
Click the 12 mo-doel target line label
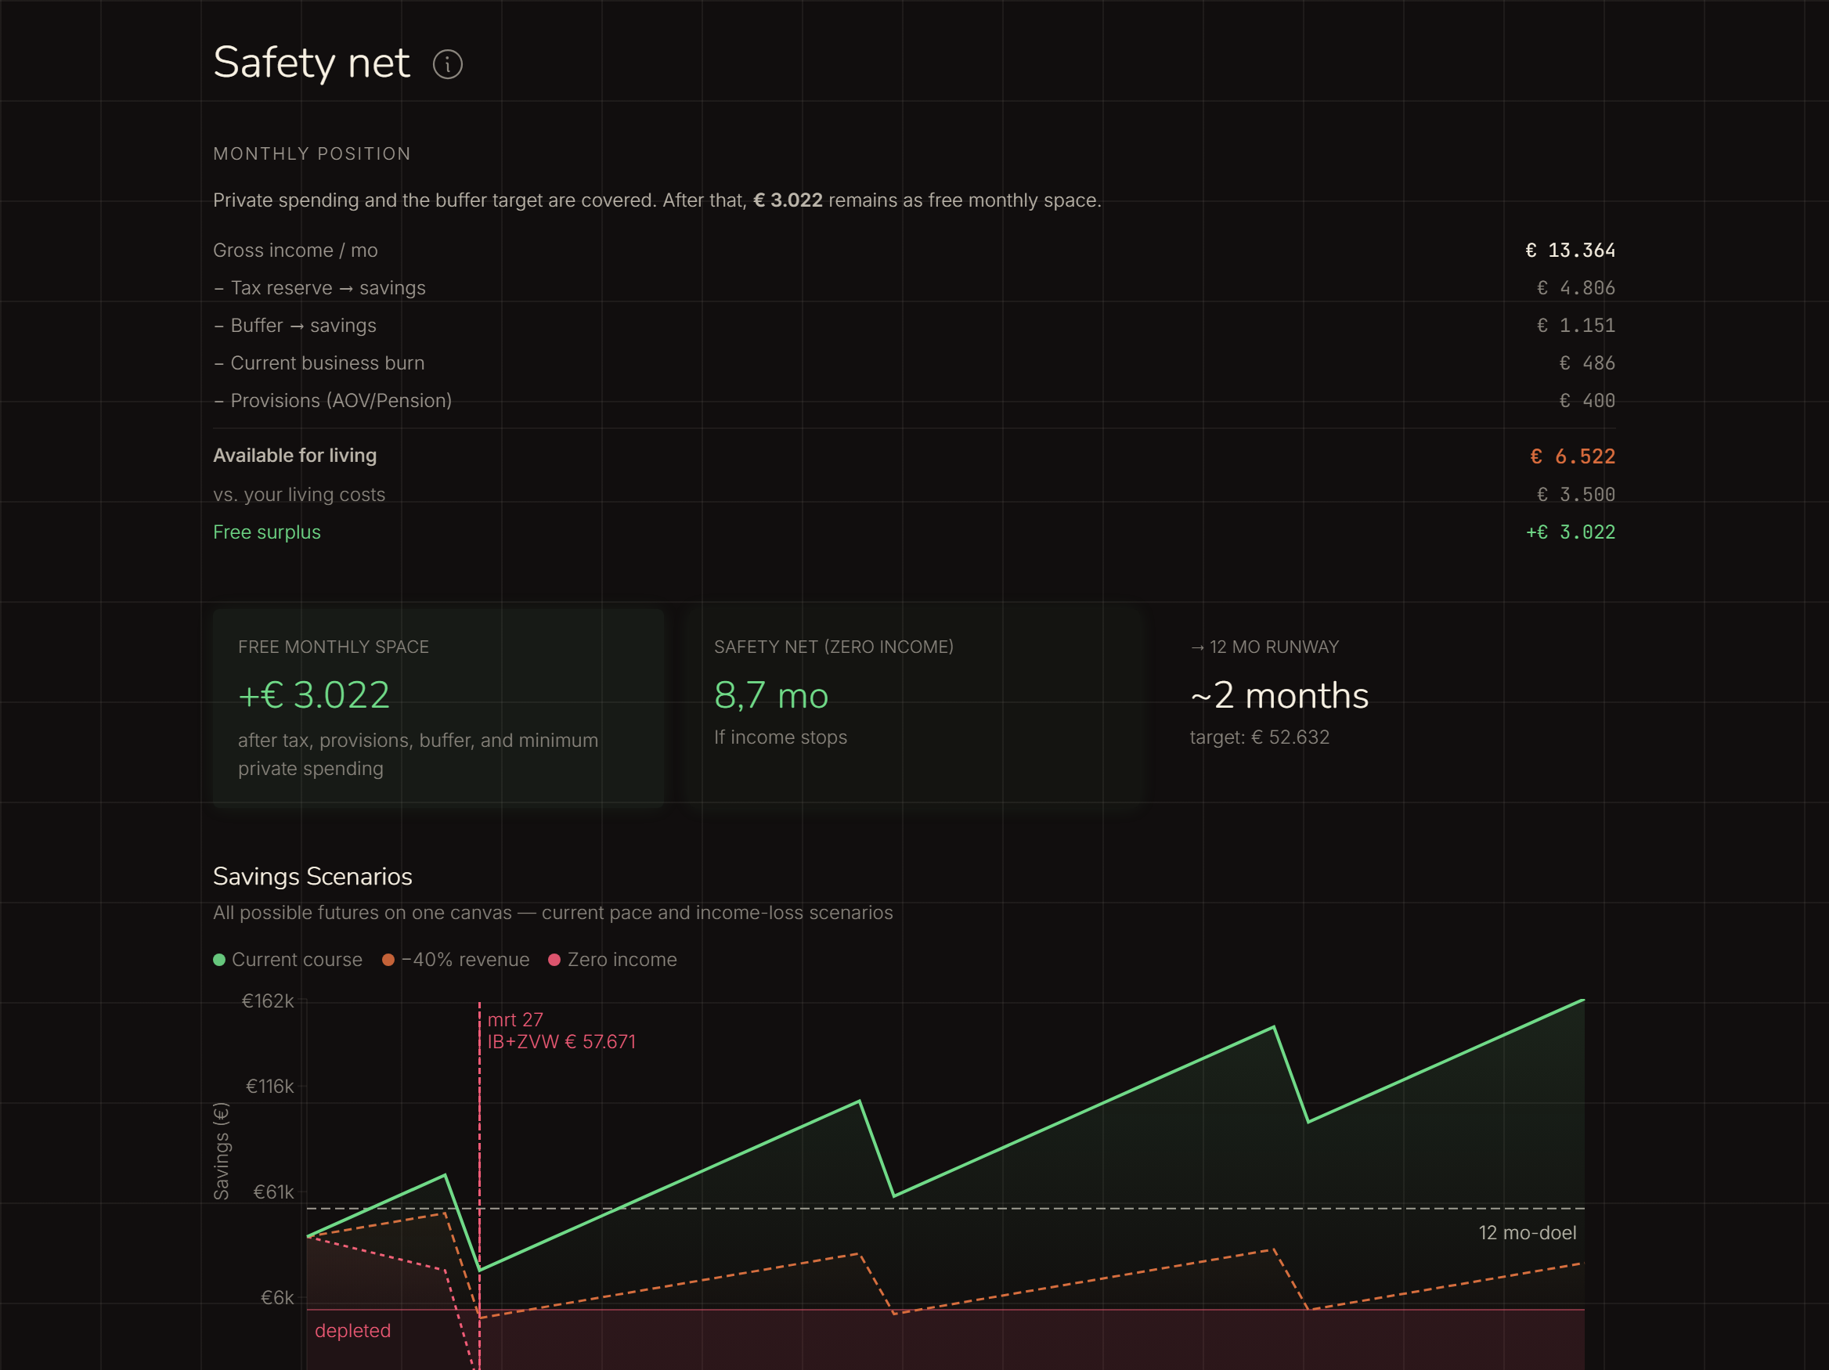[x=1528, y=1233]
